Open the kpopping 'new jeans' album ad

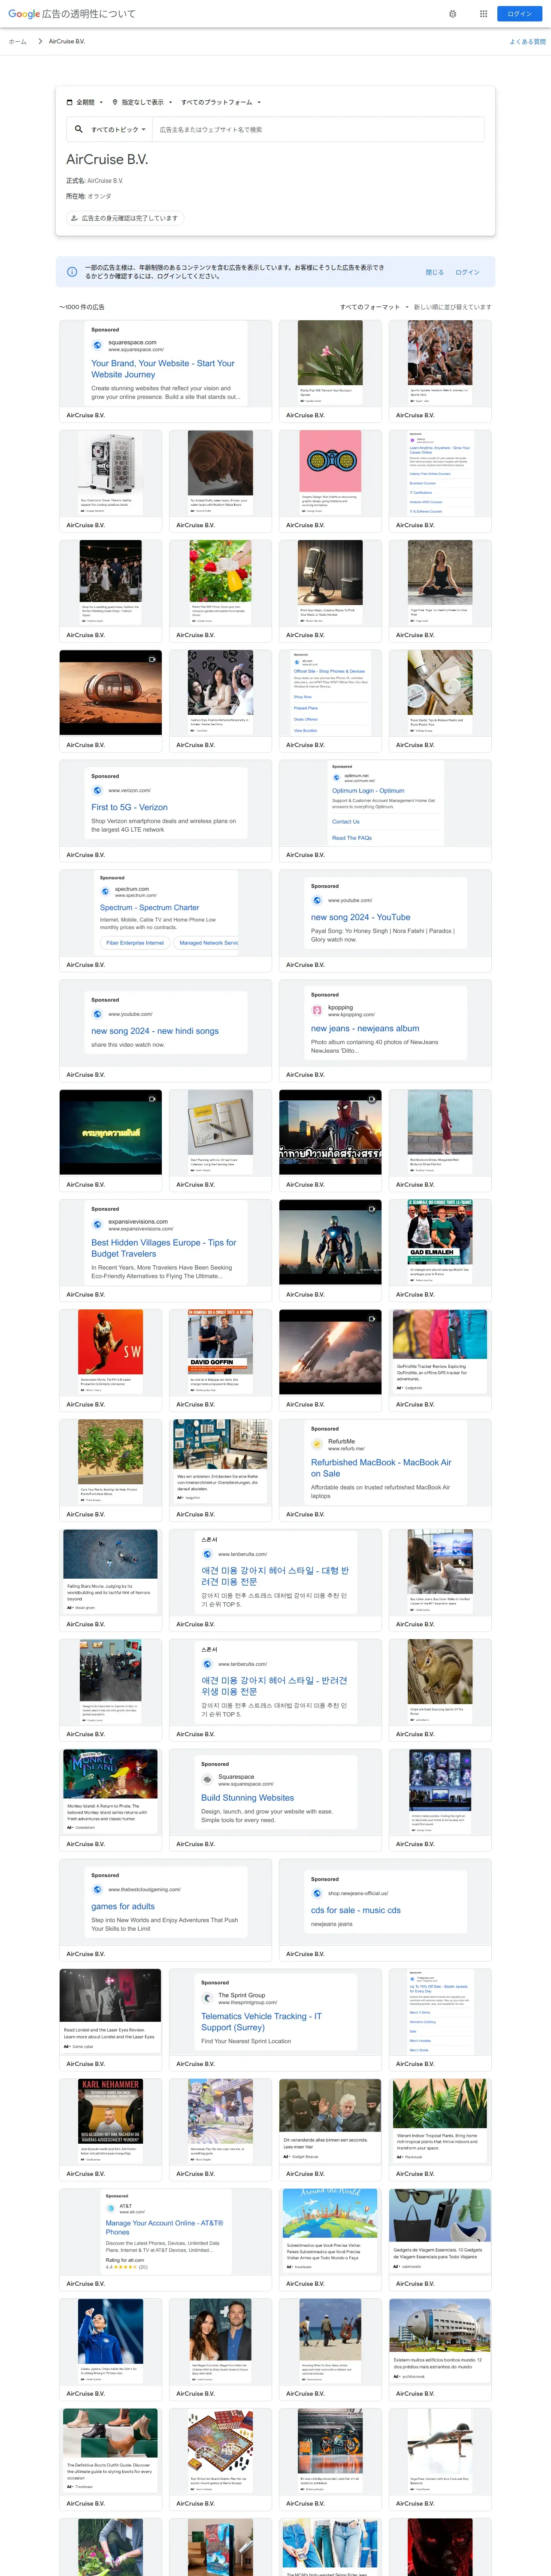click(385, 1031)
